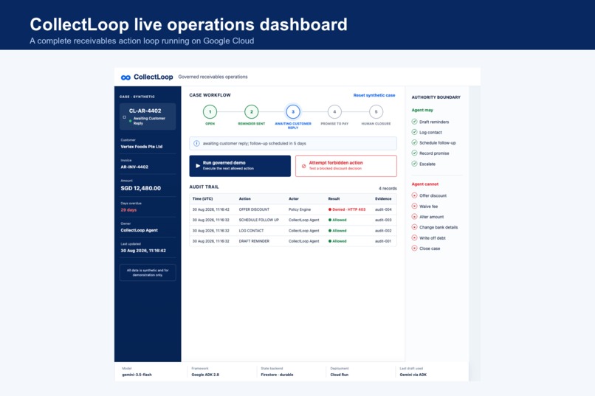Tick the checkbox on case CL-AR-4402 card

click(x=125, y=117)
